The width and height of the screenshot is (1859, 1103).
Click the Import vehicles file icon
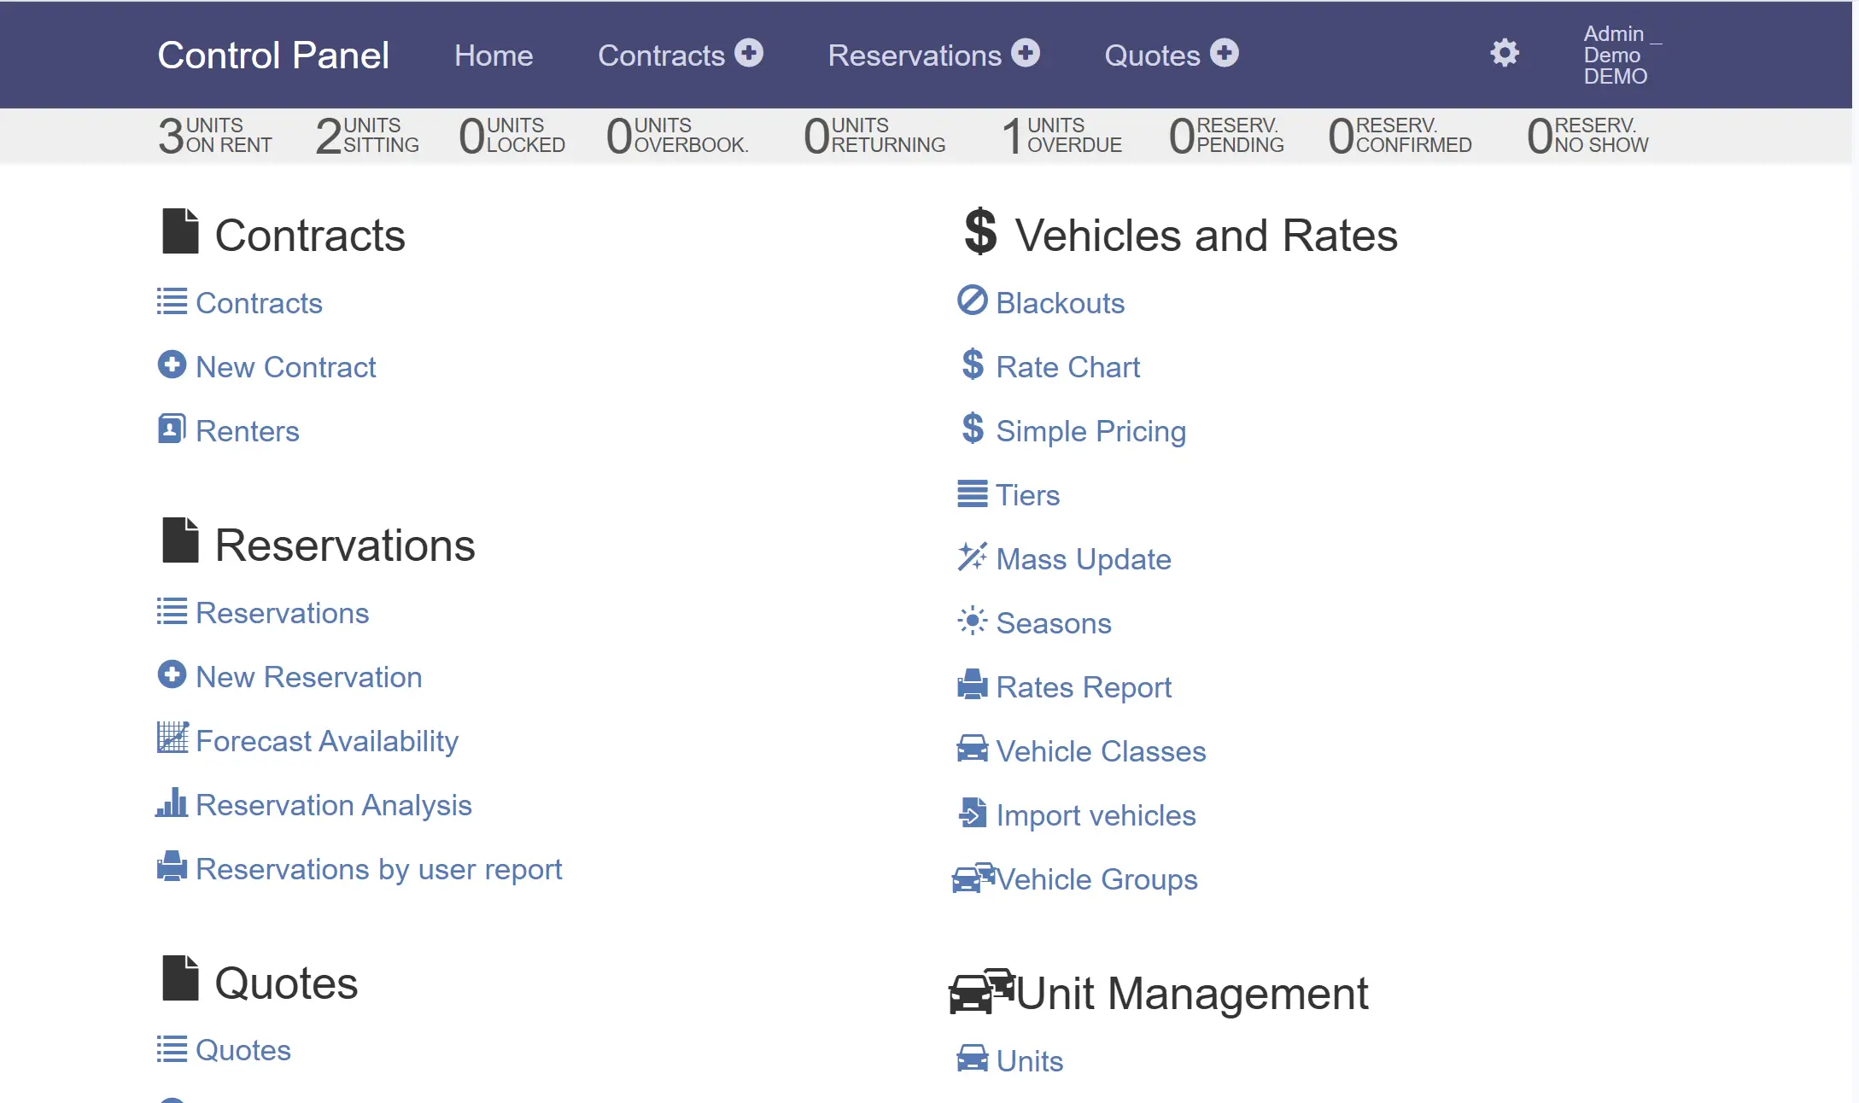coord(972,813)
